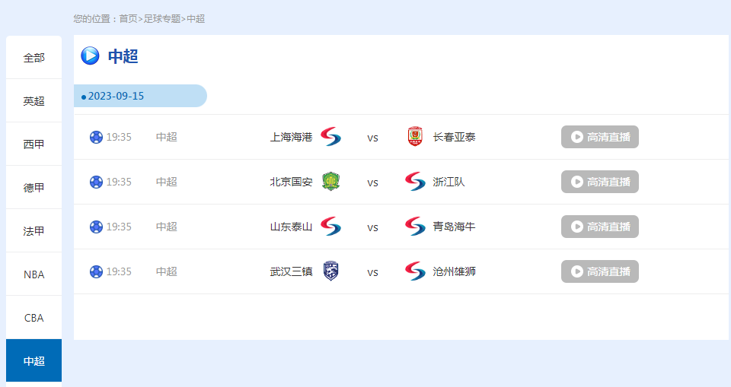Go to the CBA category tab
The height and width of the screenshot is (387, 731).
click(34, 318)
